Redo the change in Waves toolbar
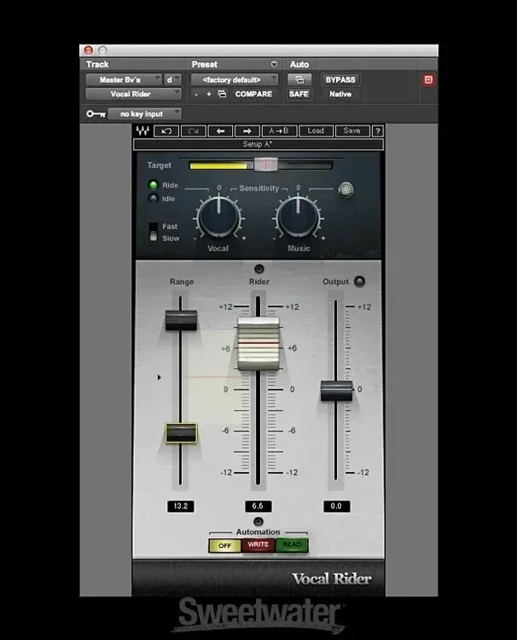The height and width of the screenshot is (640, 517). coord(193,131)
